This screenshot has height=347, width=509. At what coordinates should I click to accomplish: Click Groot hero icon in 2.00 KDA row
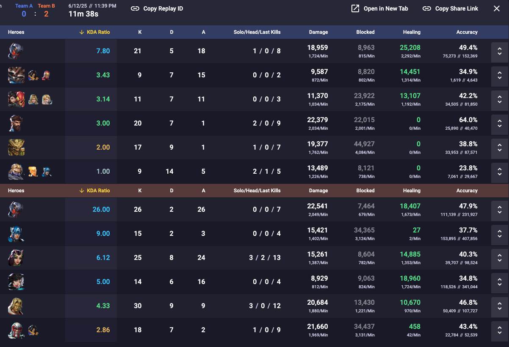16,148
